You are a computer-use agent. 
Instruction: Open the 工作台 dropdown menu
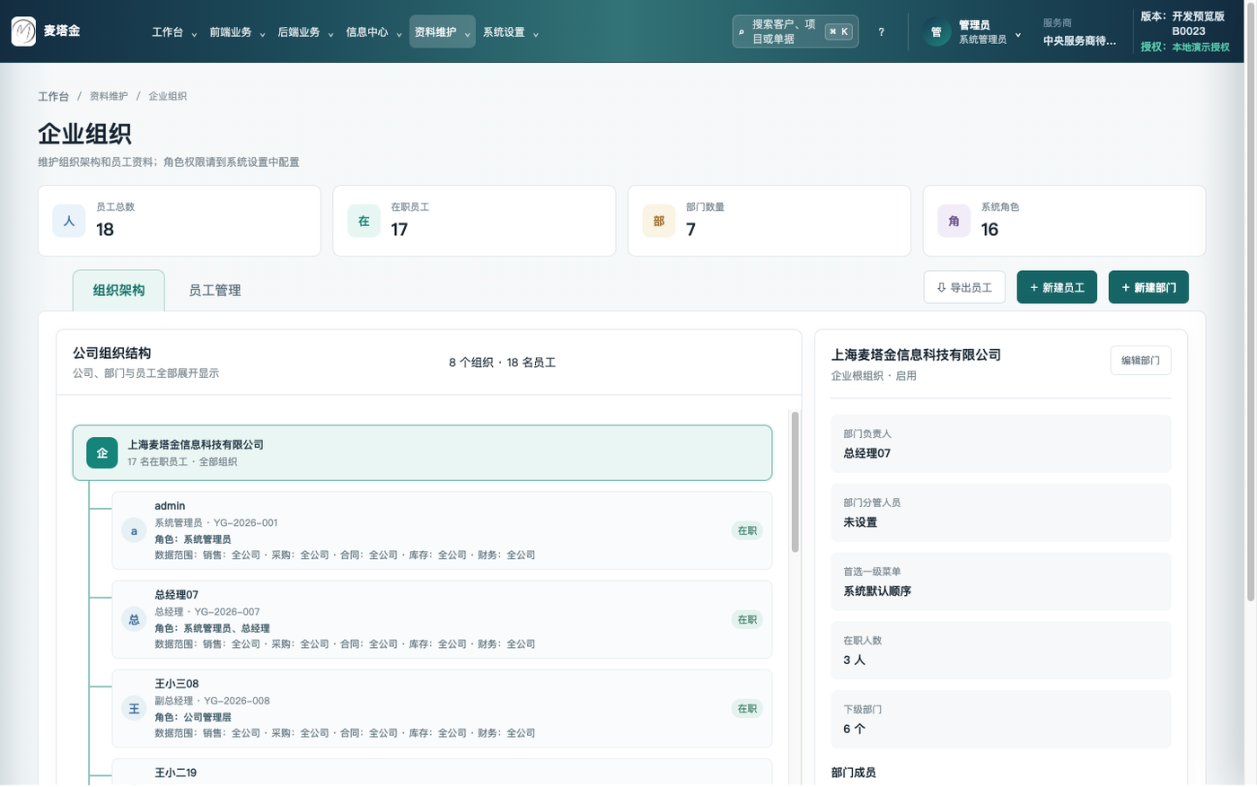(174, 32)
